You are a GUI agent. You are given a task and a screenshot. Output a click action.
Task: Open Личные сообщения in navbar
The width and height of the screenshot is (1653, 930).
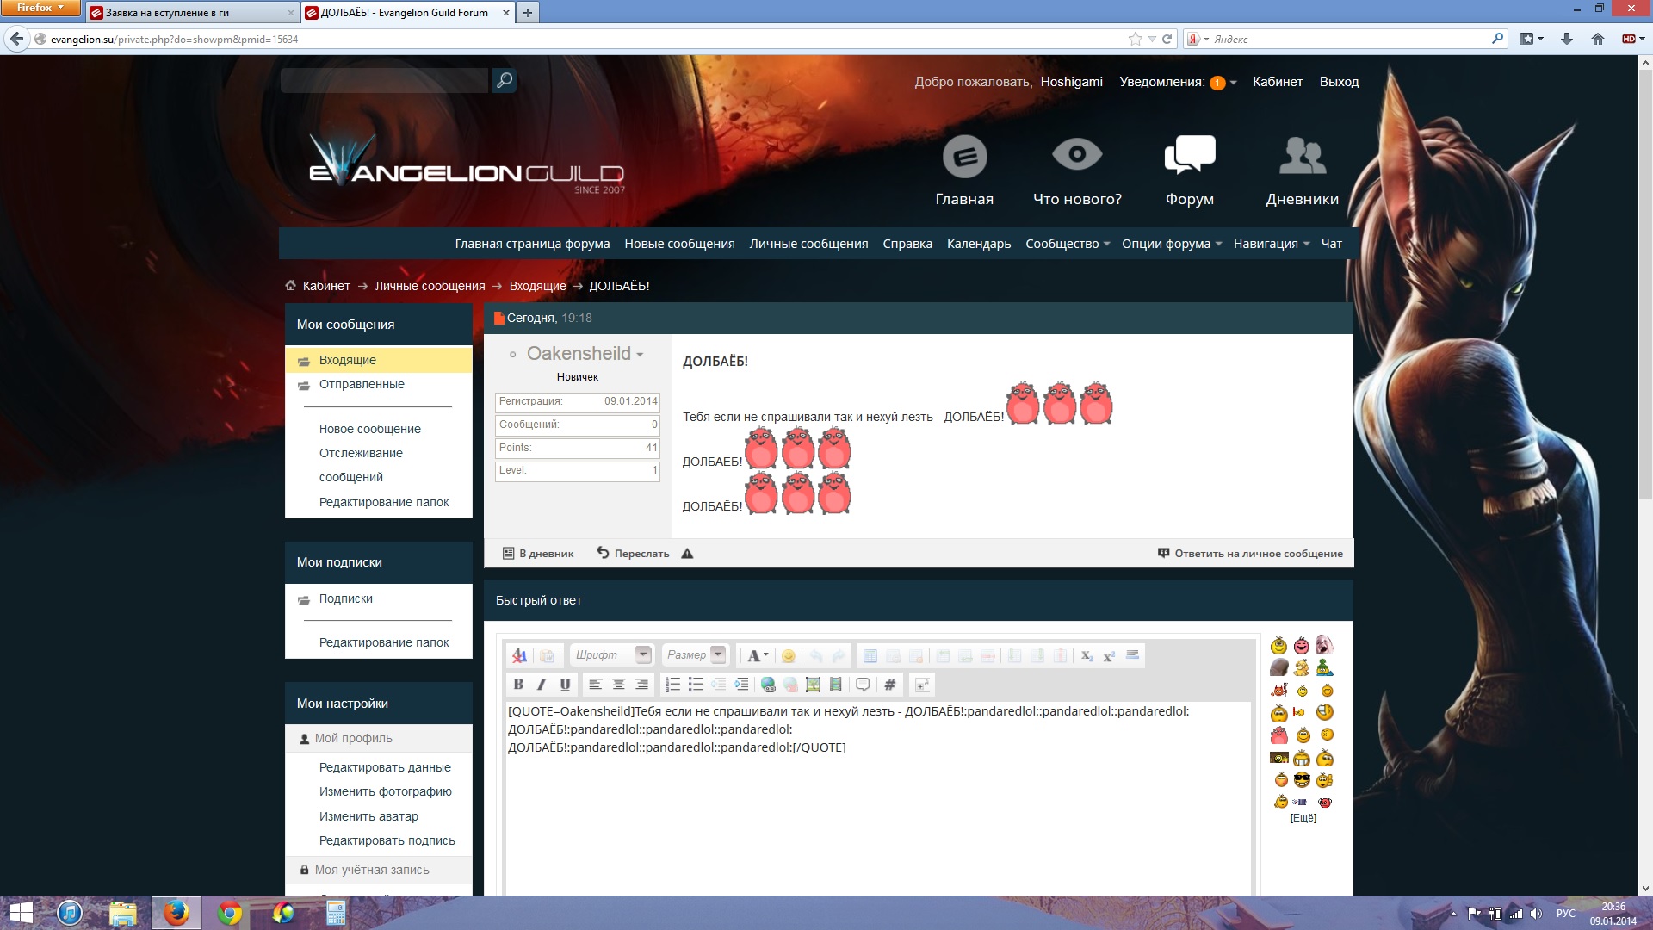[x=808, y=244]
